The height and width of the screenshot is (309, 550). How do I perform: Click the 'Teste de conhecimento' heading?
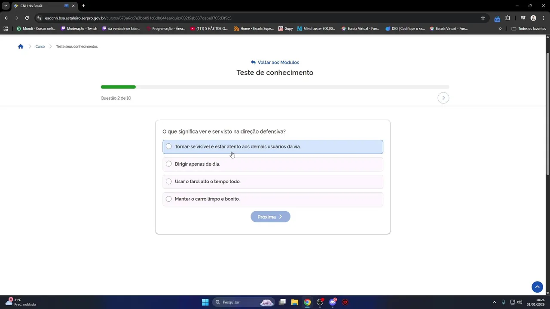[275, 73]
